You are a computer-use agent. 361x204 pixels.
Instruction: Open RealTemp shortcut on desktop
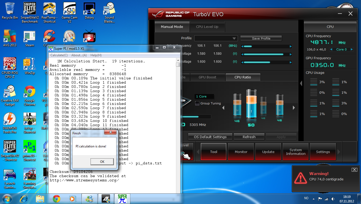point(49,12)
